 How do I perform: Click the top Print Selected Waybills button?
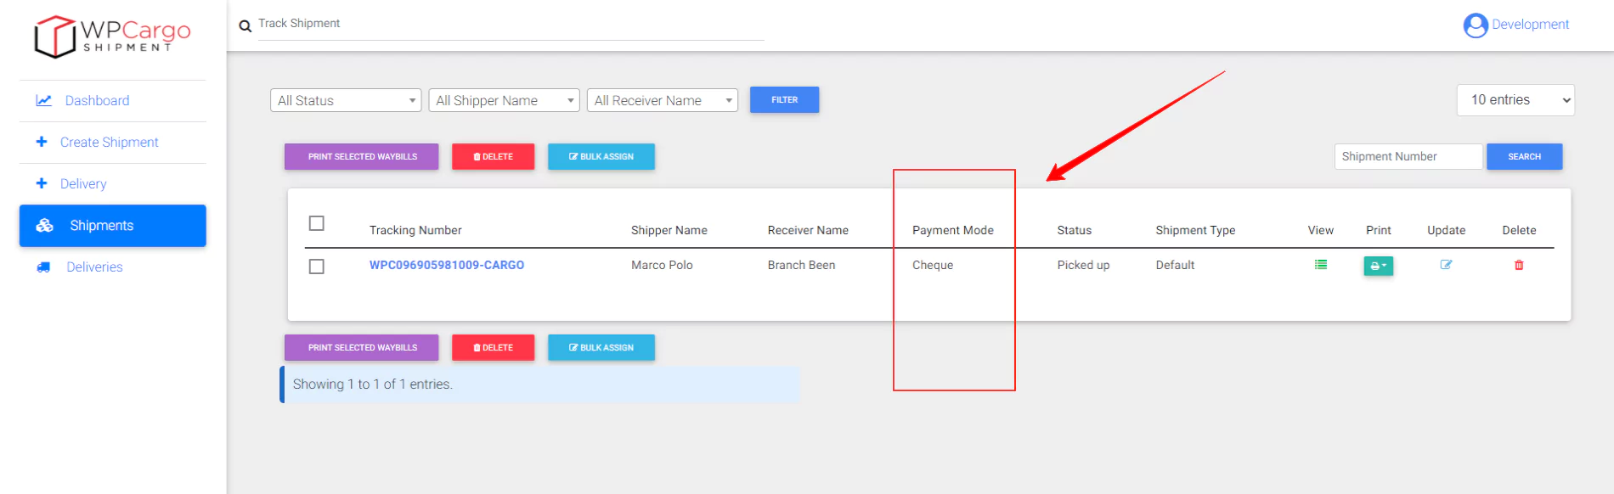coord(362,156)
